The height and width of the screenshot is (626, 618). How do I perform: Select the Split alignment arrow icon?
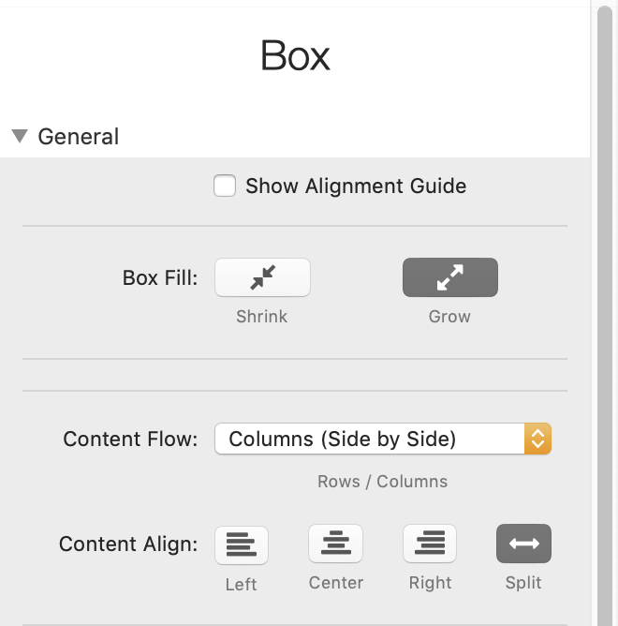[523, 544]
